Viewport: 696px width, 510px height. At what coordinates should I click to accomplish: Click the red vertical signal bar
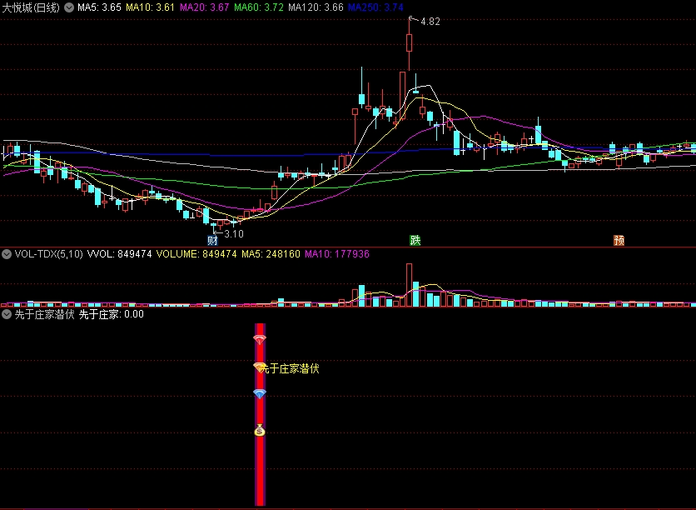point(260,414)
